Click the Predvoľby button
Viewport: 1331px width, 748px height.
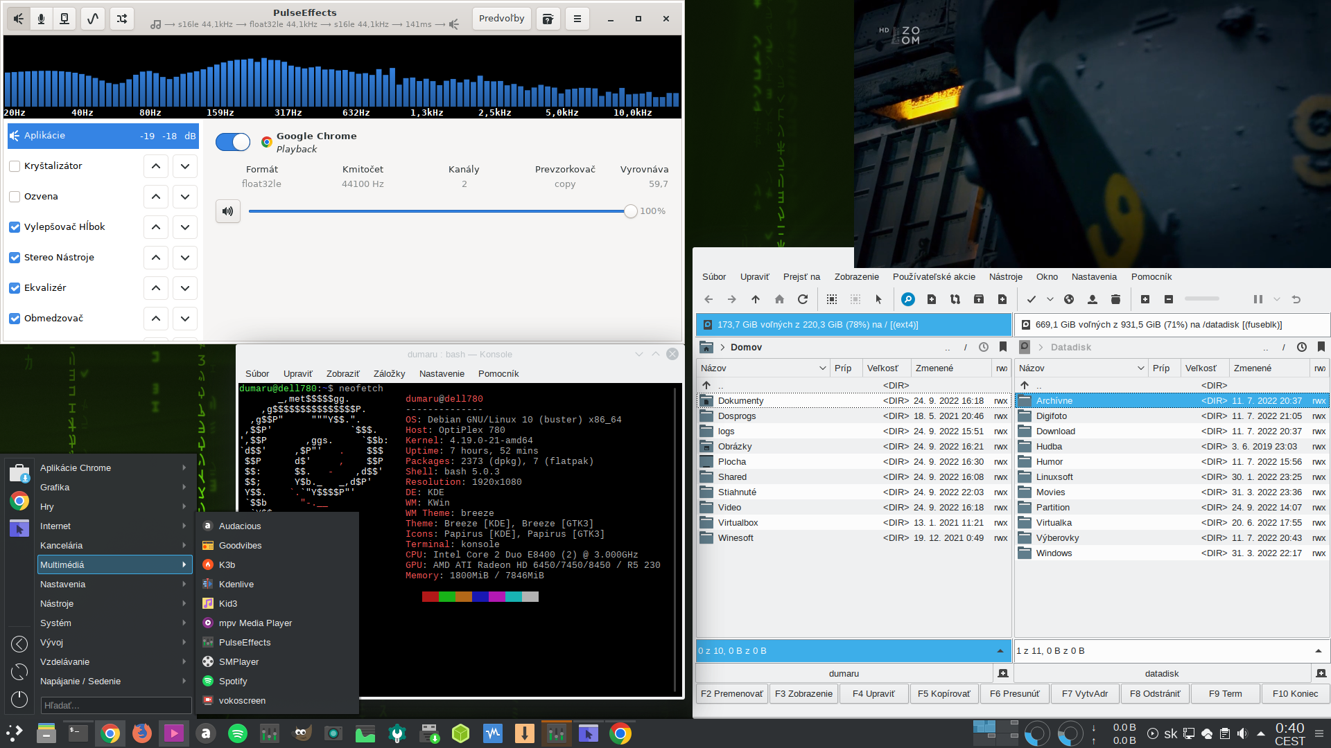point(501,19)
